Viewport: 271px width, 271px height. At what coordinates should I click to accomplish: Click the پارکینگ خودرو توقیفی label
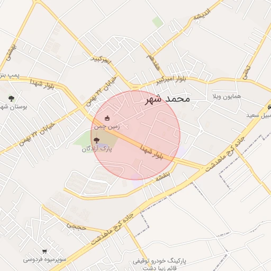click(x=159, y=261)
